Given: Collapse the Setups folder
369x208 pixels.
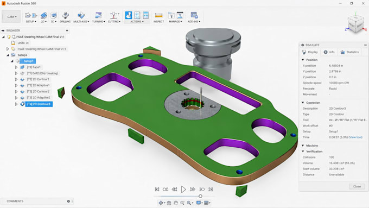Looking at the screenshot, I should coord(8,55).
